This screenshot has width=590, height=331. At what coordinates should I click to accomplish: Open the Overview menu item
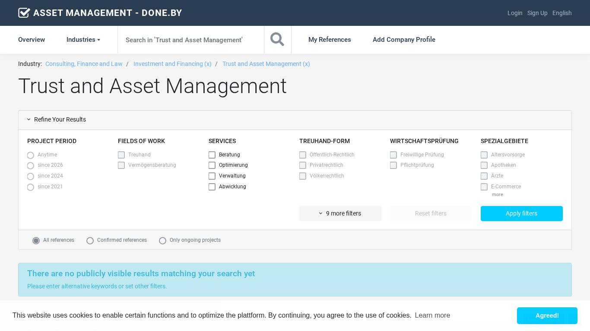pyautogui.click(x=32, y=40)
